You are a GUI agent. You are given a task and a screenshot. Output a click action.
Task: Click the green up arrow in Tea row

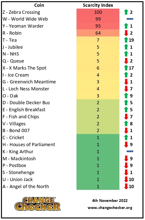(126, 40)
